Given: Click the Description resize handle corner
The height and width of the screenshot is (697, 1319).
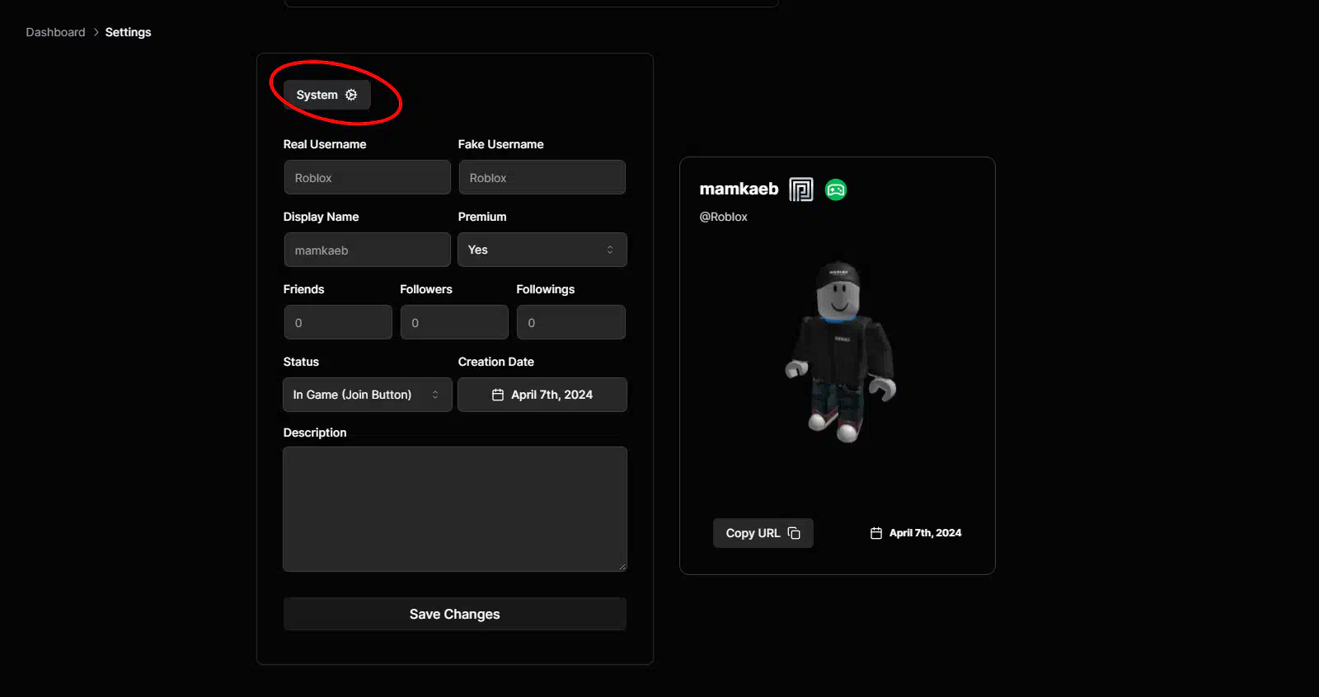Looking at the screenshot, I should [622, 567].
